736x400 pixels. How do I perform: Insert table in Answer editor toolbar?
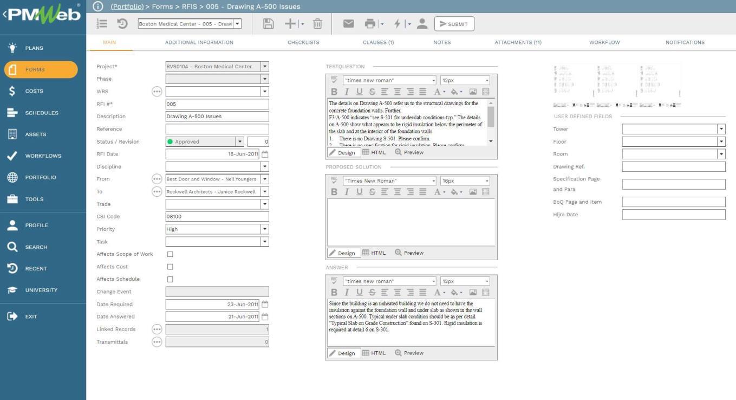pyautogui.click(x=485, y=292)
